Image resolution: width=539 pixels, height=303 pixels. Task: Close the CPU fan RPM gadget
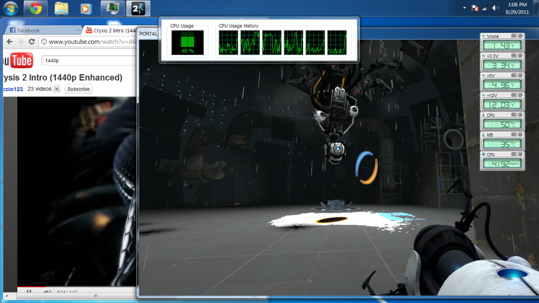521,154
